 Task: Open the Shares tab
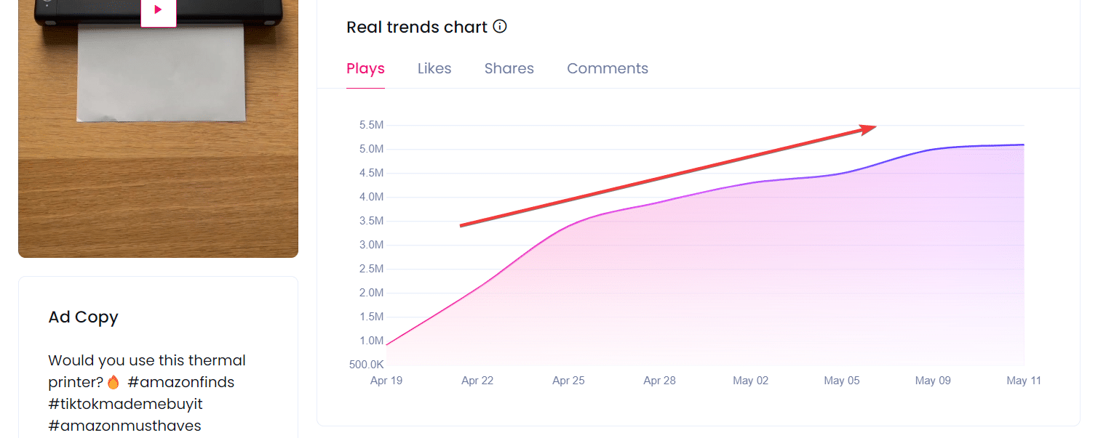[509, 69]
